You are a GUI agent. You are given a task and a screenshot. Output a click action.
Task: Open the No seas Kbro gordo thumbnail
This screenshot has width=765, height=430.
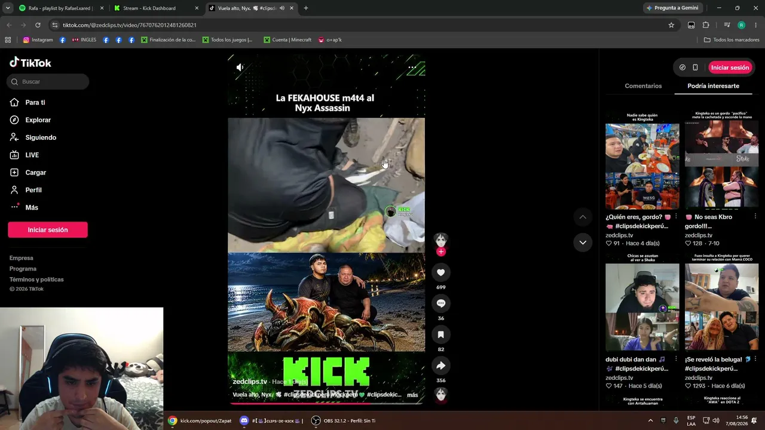pos(722,160)
